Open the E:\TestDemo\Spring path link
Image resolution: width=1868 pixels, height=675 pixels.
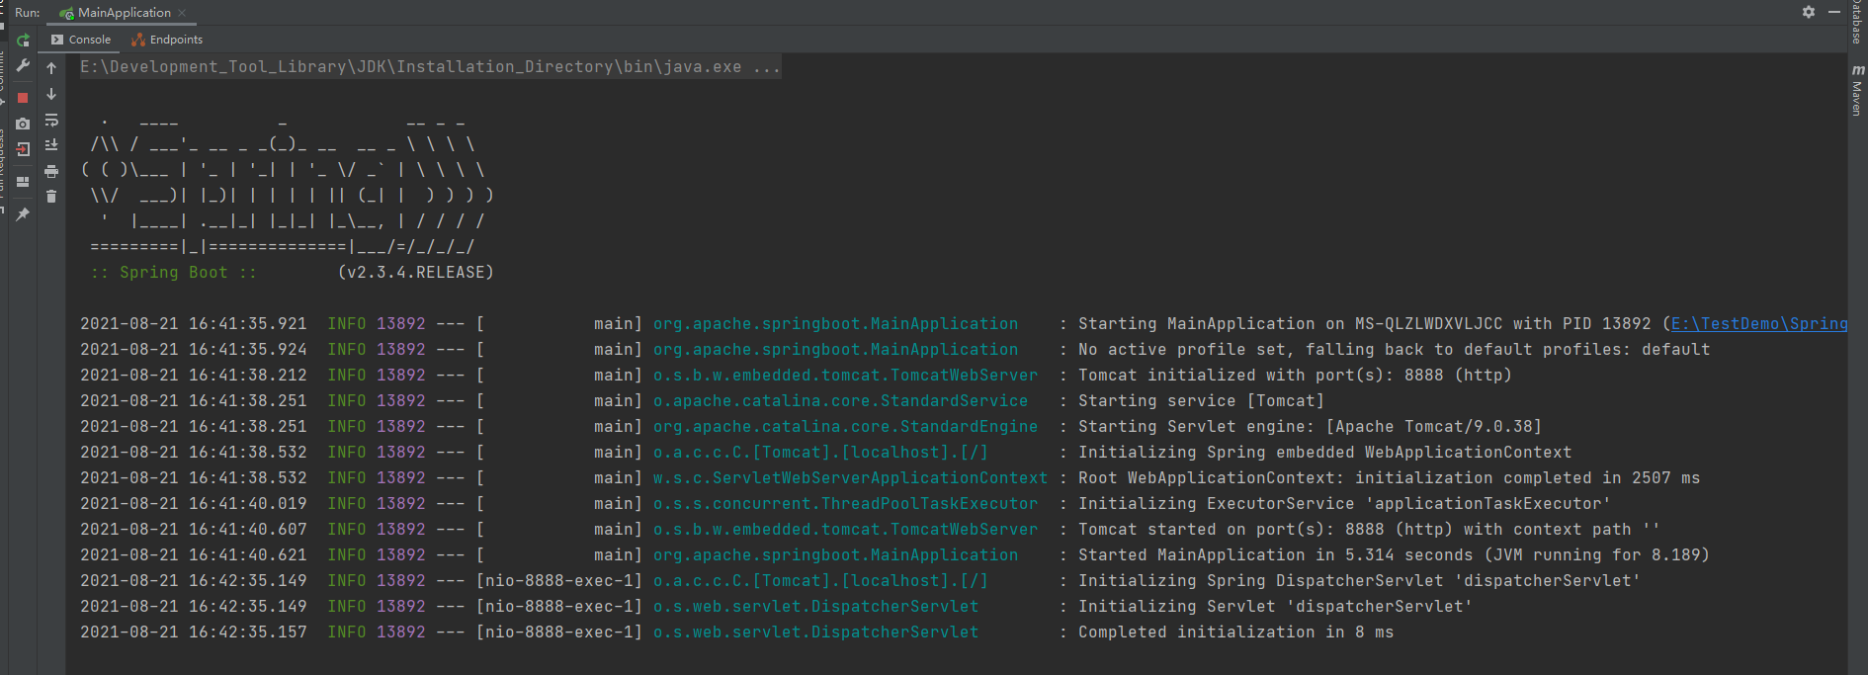tap(1759, 324)
